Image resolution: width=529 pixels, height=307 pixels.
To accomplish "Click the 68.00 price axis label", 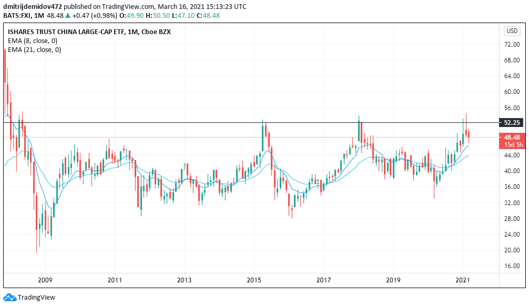I will click(x=512, y=60).
